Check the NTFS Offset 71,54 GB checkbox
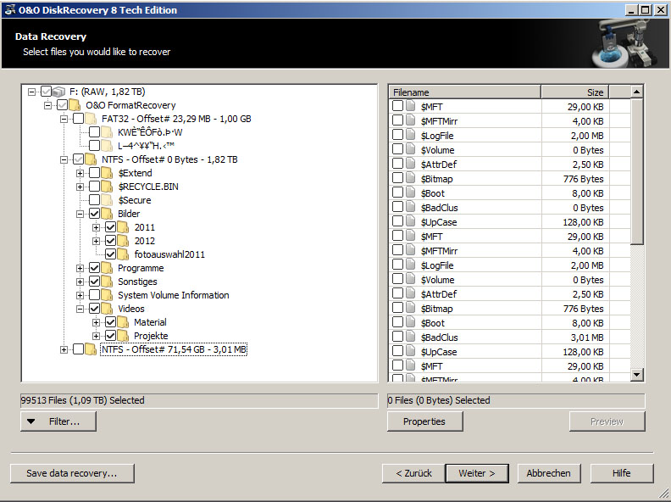This screenshot has width=671, height=502. [x=78, y=349]
